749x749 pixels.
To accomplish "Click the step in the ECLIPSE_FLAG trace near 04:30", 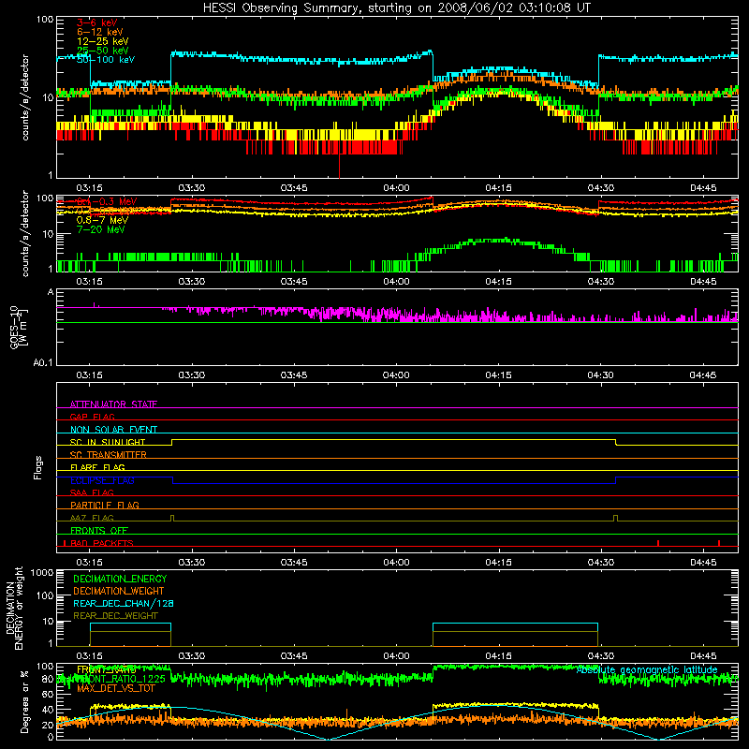I will point(616,480).
